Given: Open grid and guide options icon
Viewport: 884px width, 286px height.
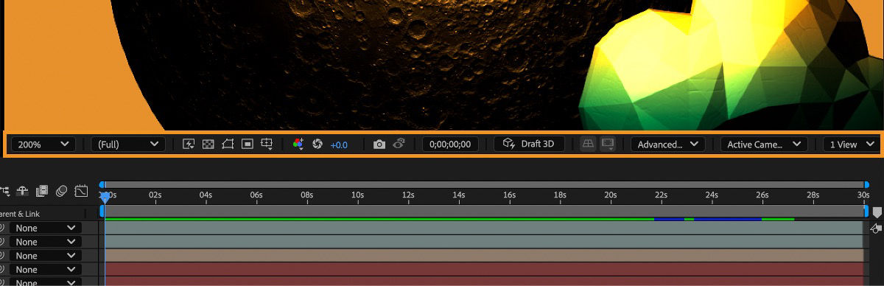Looking at the screenshot, I should [x=267, y=144].
